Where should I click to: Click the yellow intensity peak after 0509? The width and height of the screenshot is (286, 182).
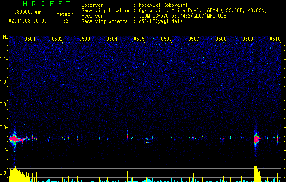[257, 174]
